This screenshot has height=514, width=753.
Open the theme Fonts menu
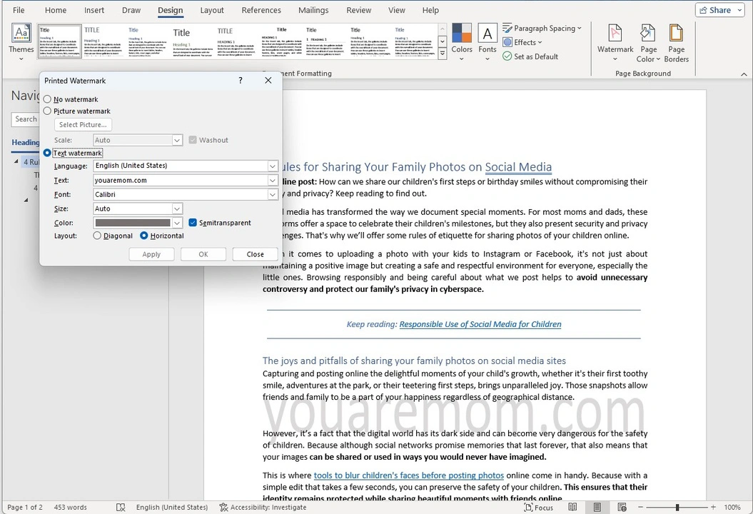click(x=487, y=42)
